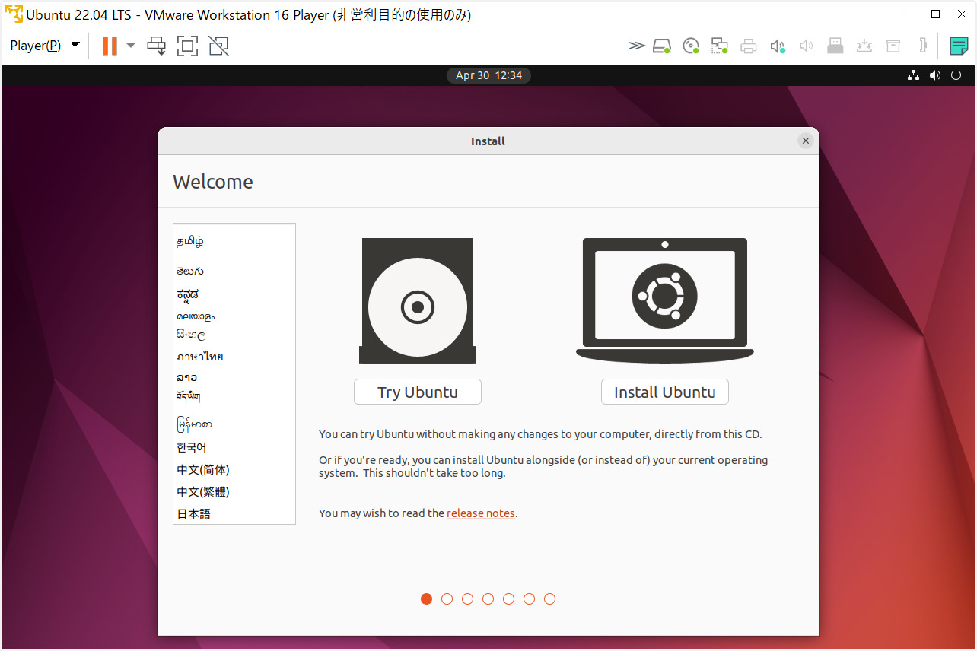
Task: Expand the power options dropdown arrow
Action: [x=130, y=46]
